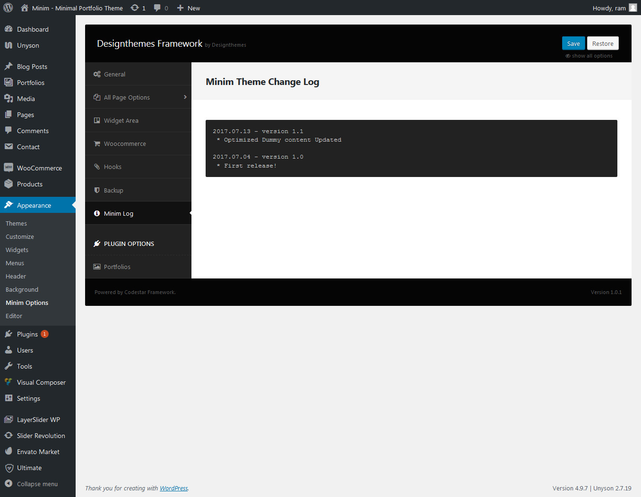641x497 pixels.
Task: Click the changelog code block
Action: coord(411,148)
